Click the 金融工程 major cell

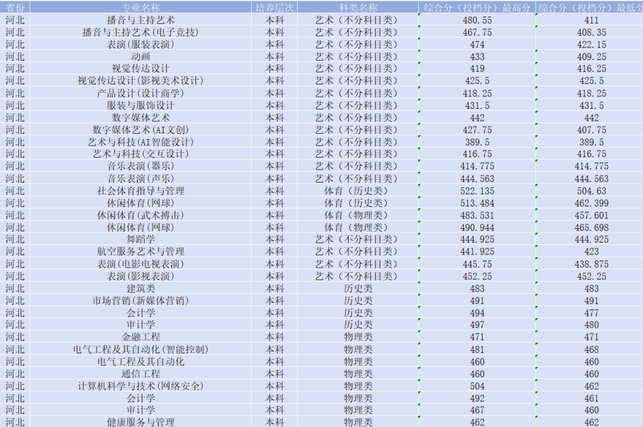tap(141, 337)
